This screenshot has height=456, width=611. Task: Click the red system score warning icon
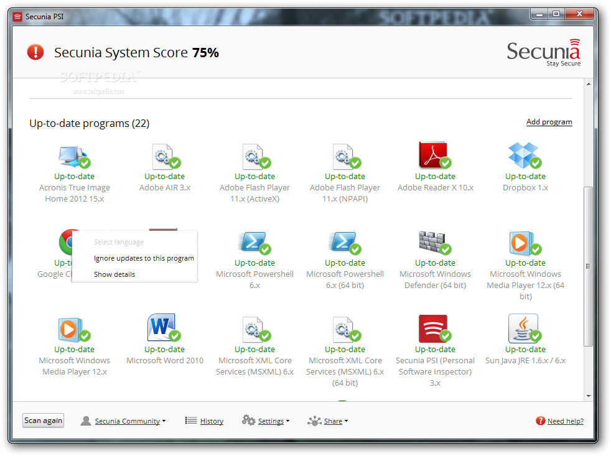[35, 52]
